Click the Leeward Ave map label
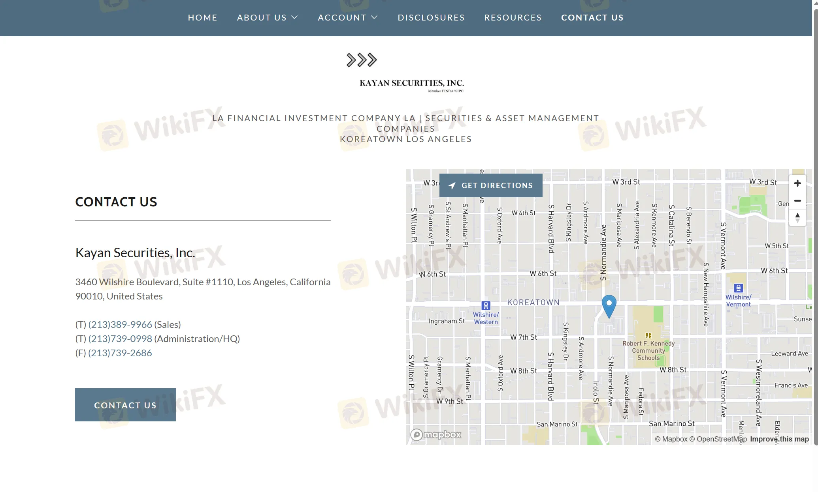The width and height of the screenshot is (818, 492). (x=790, y=354)
